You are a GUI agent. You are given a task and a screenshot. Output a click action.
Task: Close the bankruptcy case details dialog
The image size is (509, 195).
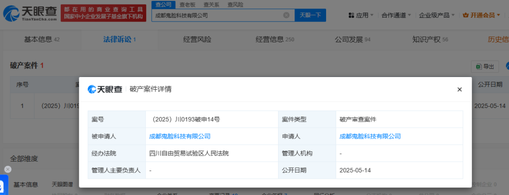[x=460, y=89]
